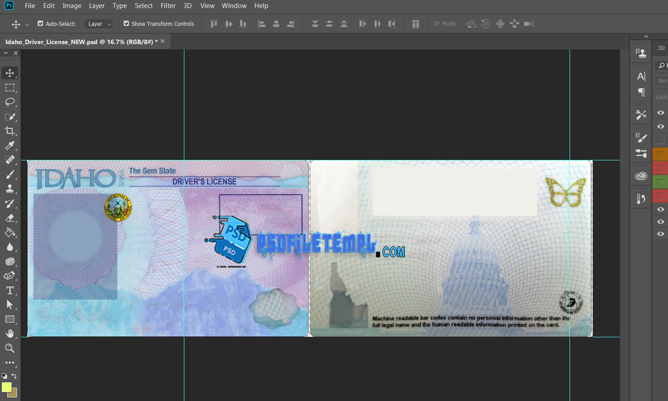This screenshot has width=668, height=401.
Task: Align horizontal centers in options bar
Action: [277, 24]
